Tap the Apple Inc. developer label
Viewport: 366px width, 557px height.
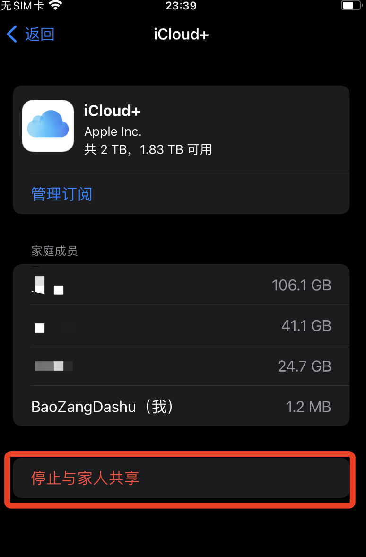coord(113,131)
